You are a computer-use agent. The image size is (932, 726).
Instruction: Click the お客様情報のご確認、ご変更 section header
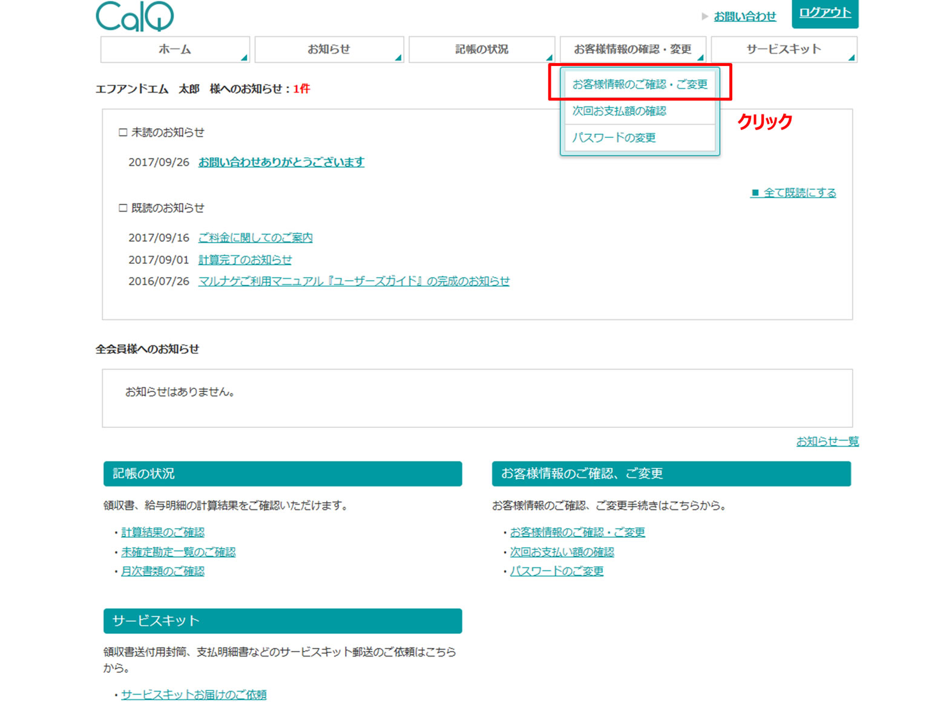pyautogui.click(x=671, y=474)
